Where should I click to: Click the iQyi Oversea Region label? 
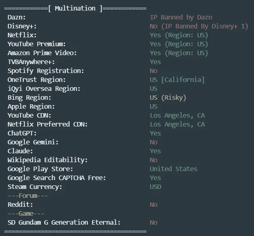coord(44,89)
